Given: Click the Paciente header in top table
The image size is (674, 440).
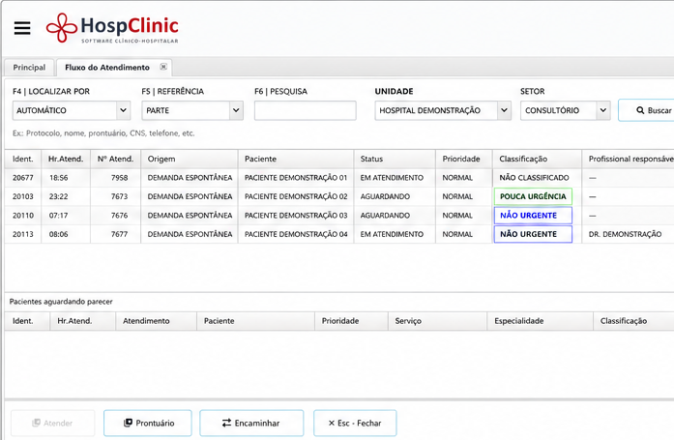Looking at the screenshot, I should [296, 159].
